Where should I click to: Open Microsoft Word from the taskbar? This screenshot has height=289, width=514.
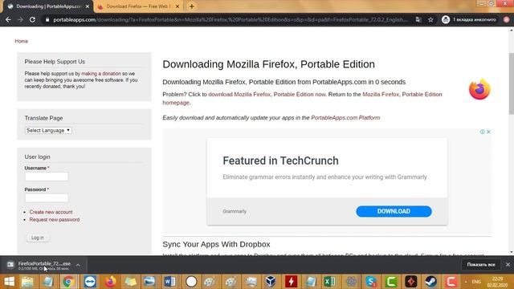tap(169, 282)
